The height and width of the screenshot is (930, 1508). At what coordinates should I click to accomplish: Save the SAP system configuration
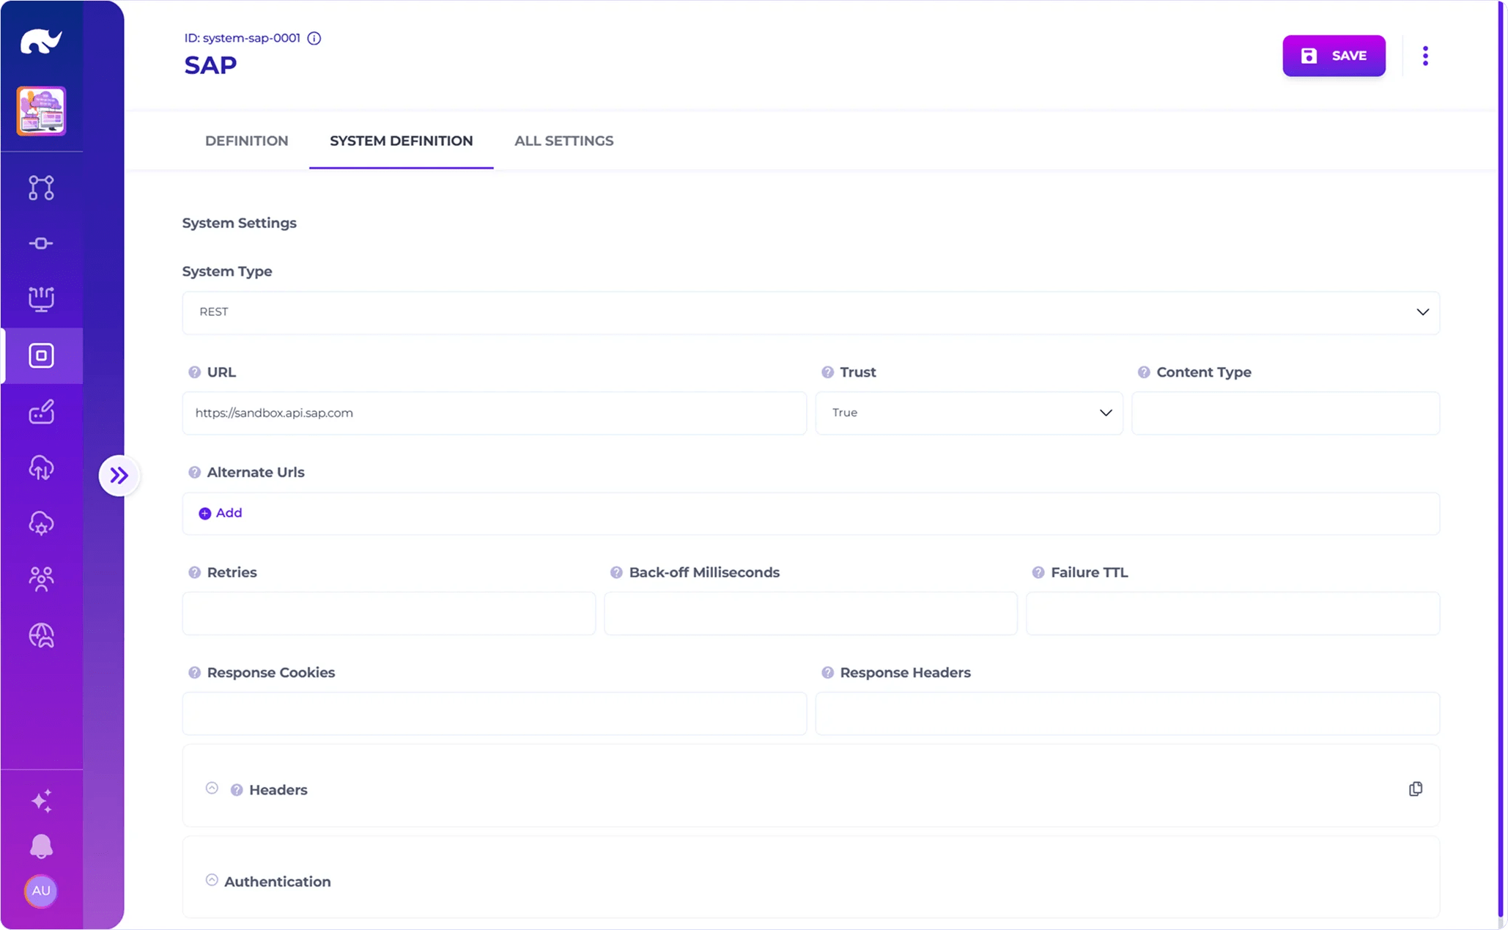(1333, 55)
